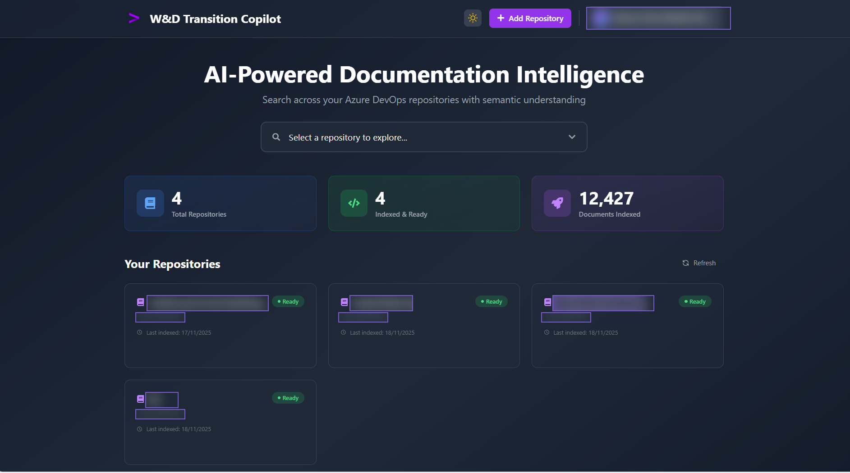This screenshot has width=850, height=473.
Task: Click the purple chevron logo icon
Action: click(x=134, y=18)
